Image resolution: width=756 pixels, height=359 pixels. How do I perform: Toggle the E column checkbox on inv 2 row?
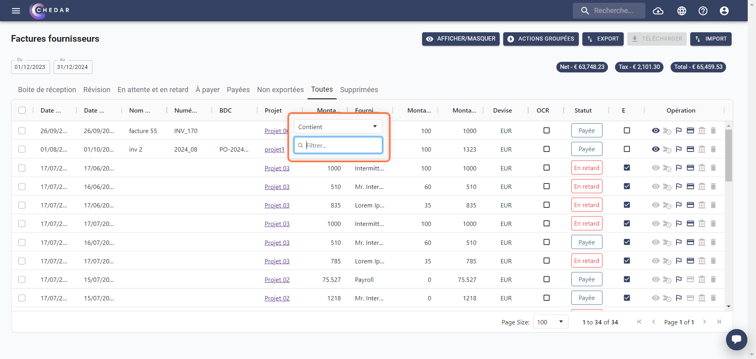(x=627, y=149)
